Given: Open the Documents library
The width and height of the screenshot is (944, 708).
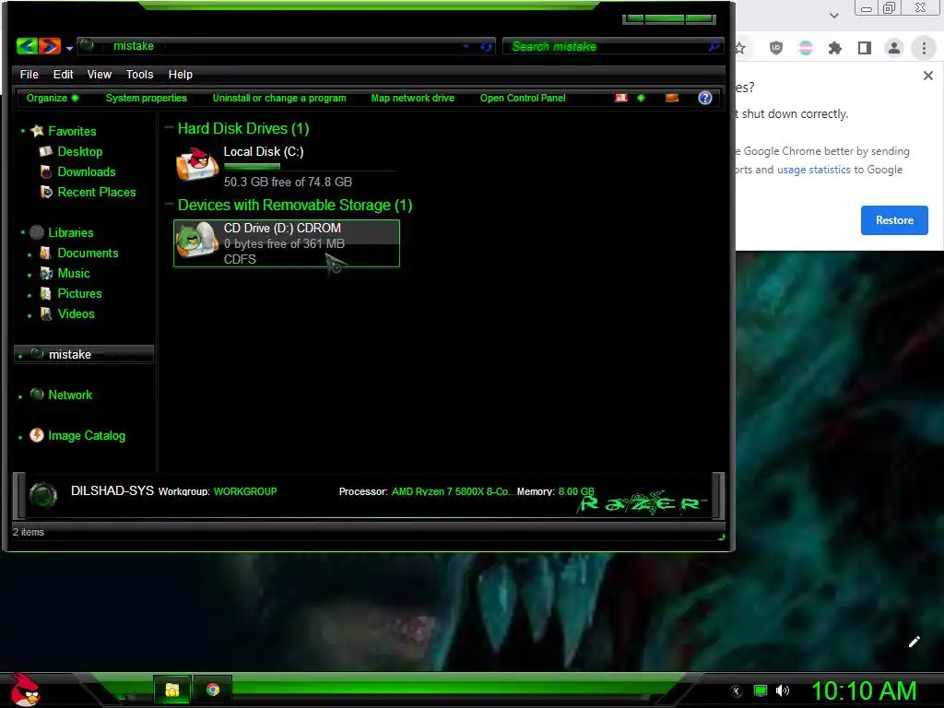Looking at the screenshot, I should pos(88,253).
